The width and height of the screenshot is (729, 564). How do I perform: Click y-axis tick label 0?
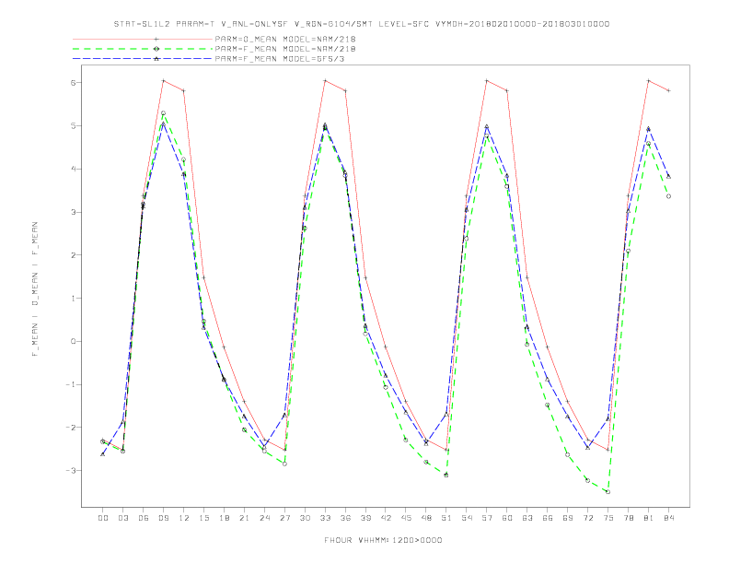[x=73, y=341]
